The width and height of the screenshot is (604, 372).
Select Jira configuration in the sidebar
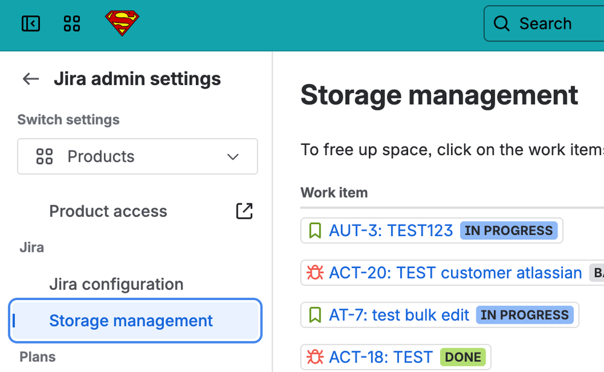click(x=116, y=284)
